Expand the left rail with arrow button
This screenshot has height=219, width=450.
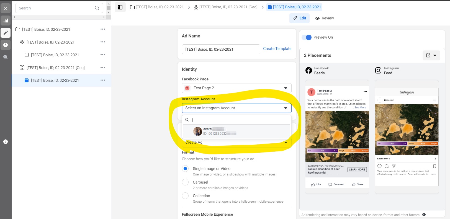coord(6,142)
